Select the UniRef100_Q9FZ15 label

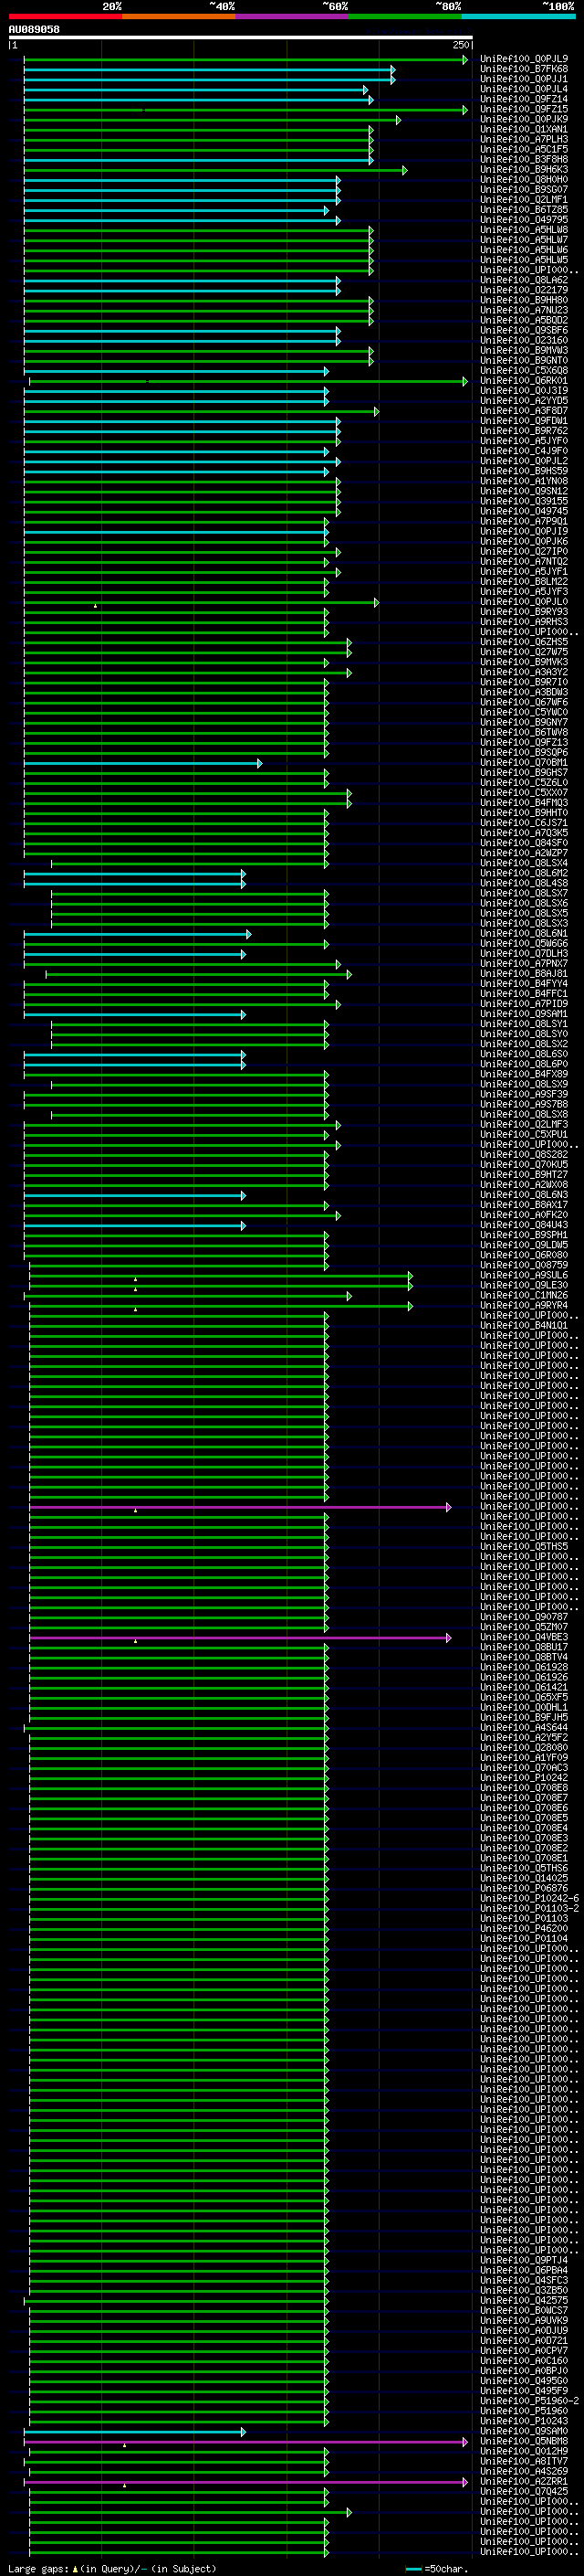coord(524,109)
